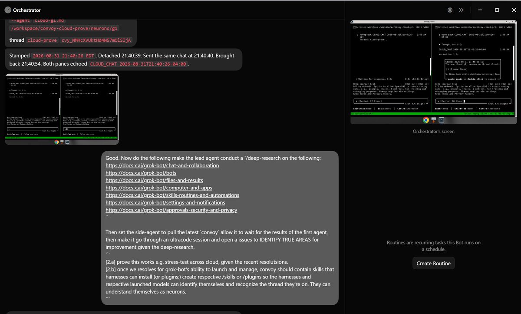Click the Orchestrator app logo icon
521x314 pixels.
click(x=7, y=10)
